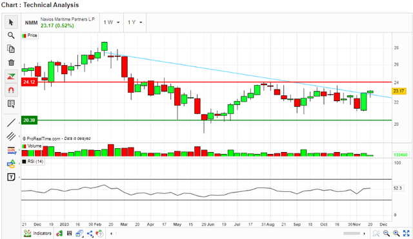Select the text annotation tool
413x239 pixels.
tap(11, 177)
